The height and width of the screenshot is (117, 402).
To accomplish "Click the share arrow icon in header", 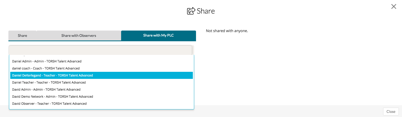I will [191, 11].
